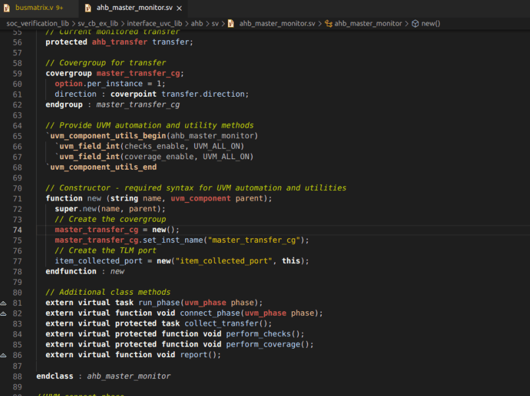Collapse the run_phase fold at line 81

click(4, 303)
